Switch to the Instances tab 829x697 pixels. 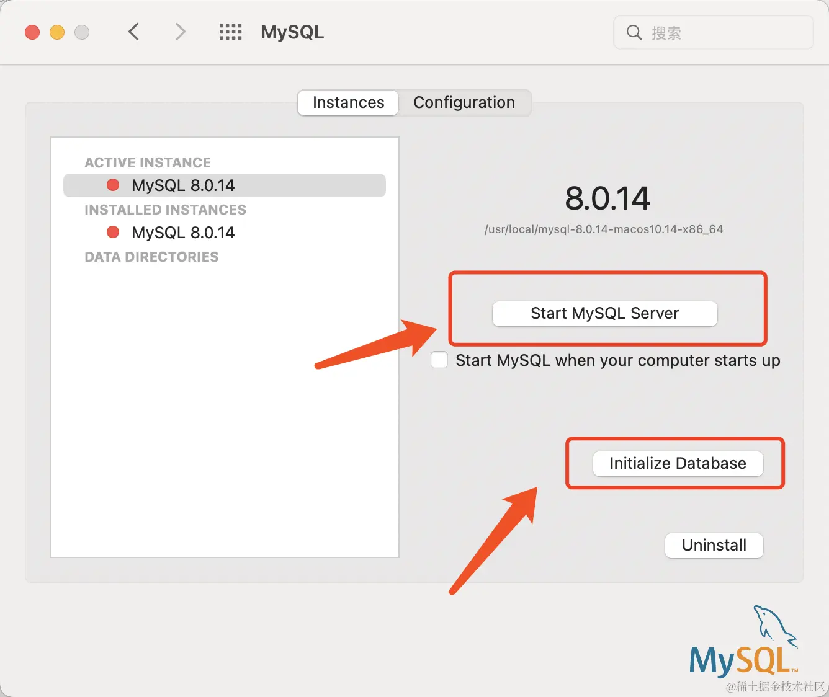(348, 102)
